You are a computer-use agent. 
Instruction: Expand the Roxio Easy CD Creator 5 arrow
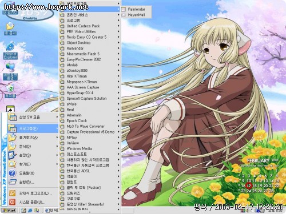pos(118,37)
